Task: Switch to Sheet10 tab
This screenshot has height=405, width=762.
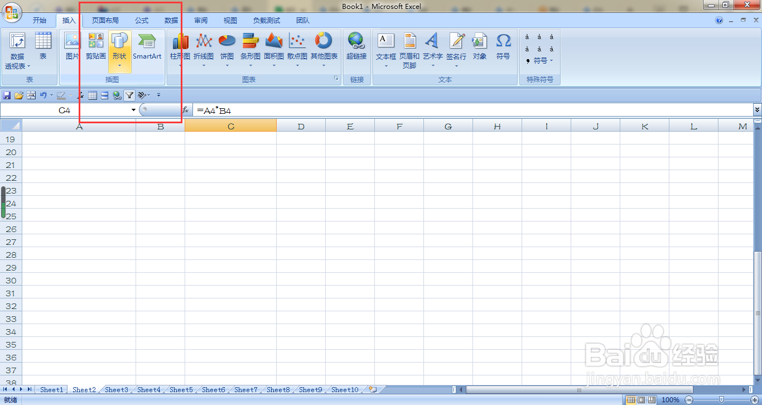Action: (345, 390)
